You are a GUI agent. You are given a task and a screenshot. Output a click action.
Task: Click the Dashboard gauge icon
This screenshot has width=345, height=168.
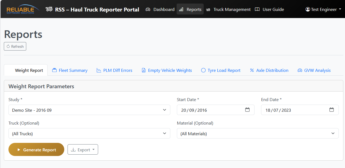(x=148, y=9)
